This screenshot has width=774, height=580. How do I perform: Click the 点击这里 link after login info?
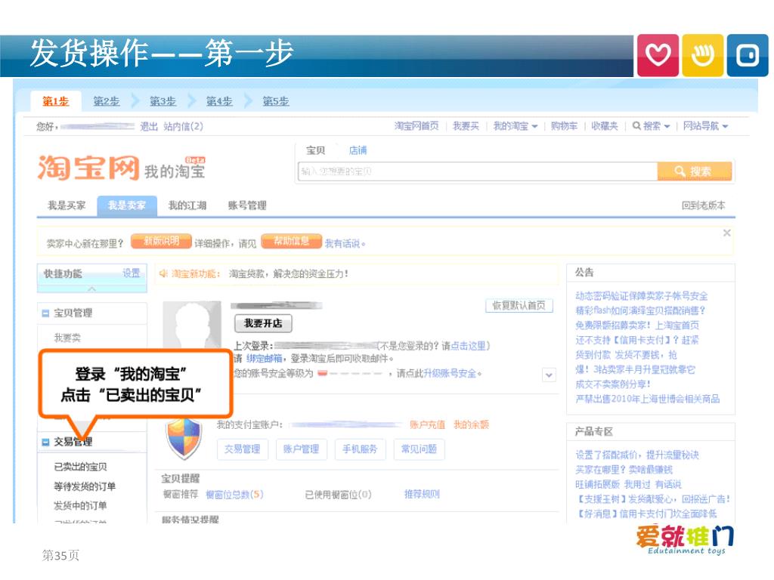tap(469, 346)
